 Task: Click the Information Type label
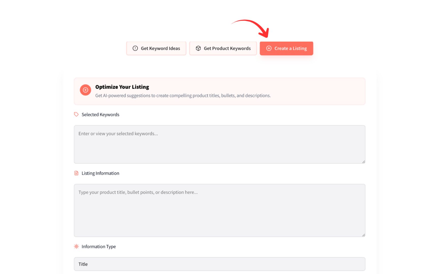(99, 246)
